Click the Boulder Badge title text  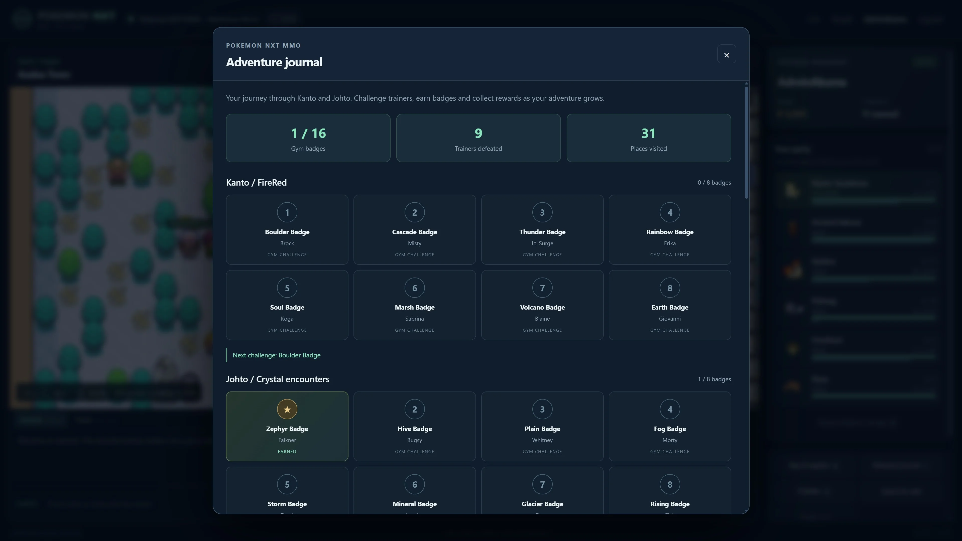(x=287, y=232)
